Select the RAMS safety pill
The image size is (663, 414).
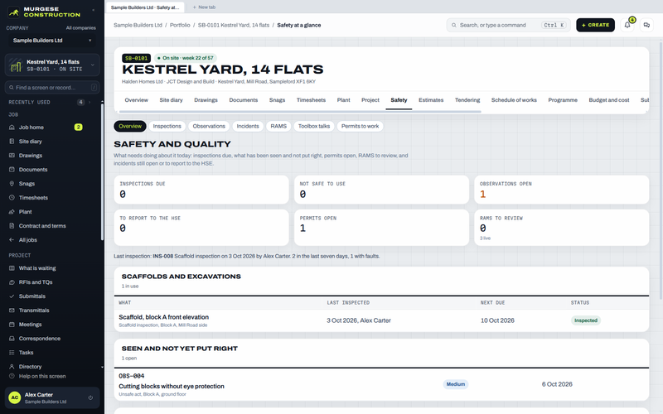point(278,127)
